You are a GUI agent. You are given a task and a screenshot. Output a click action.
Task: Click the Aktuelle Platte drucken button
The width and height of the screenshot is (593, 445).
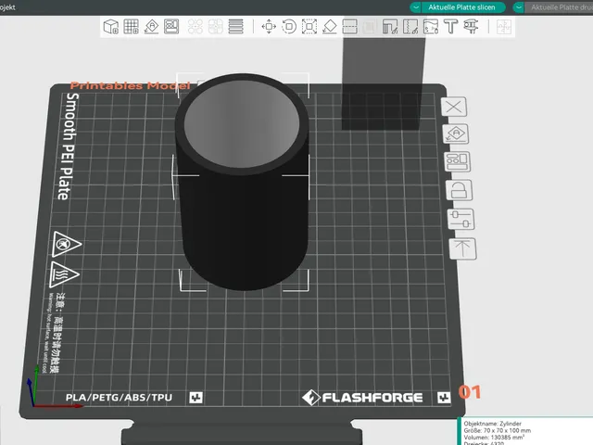(560, 7)
